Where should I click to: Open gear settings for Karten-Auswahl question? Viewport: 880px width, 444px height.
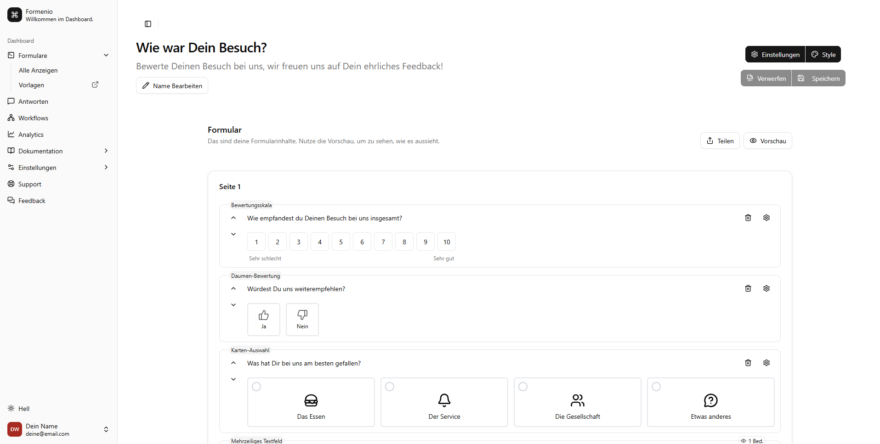point(766,363)
